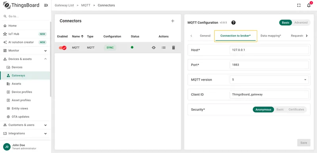This screenshot has height=153, width=317.
Task: Select Basic security option
Action: point(280,110)
